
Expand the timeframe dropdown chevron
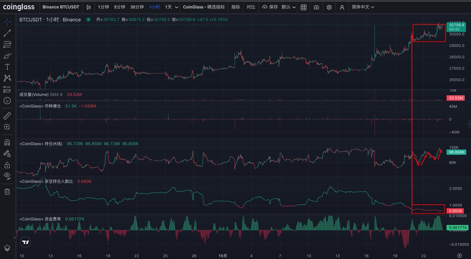pyautogui.click(x=176, y=7)
